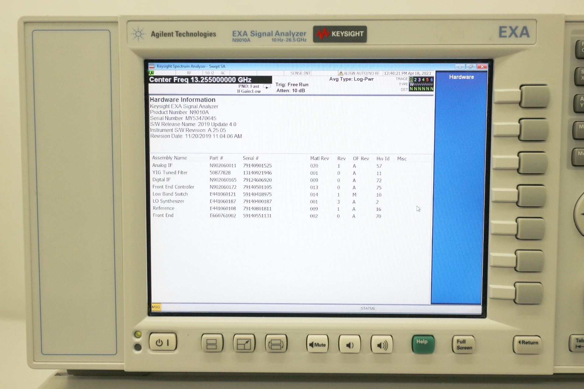584x389 pixels.
Task: Push the green Help key
Action: [x=423, y=344]
